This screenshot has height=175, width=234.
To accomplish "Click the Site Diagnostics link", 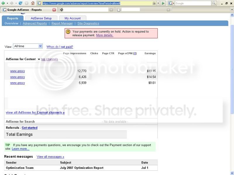I will tap(88, 23).
